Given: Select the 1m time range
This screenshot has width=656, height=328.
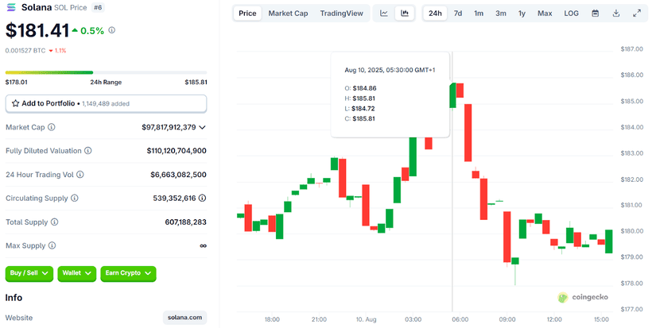Looking at the screenshot, I should point(479,14).
